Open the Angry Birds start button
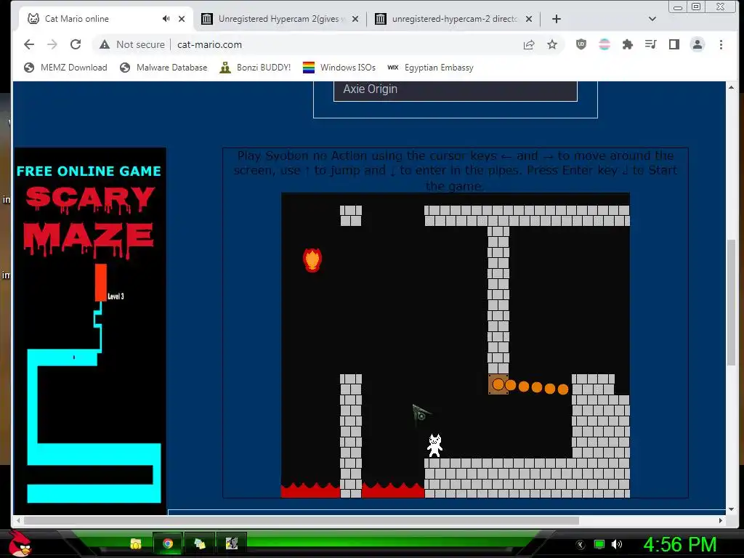Image resolution: width=744 pixels, height=558 pixels. 20,543
